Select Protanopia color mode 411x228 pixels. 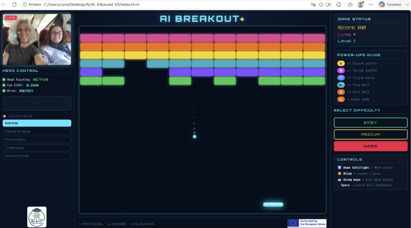coord(37,139)
